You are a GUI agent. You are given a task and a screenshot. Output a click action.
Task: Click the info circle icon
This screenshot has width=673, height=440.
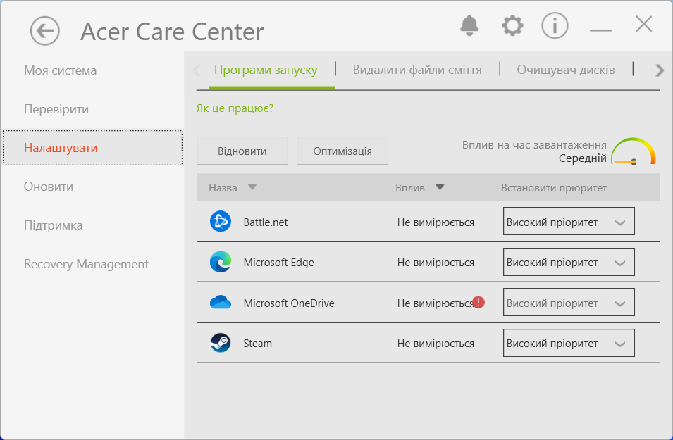pos(555,26)
